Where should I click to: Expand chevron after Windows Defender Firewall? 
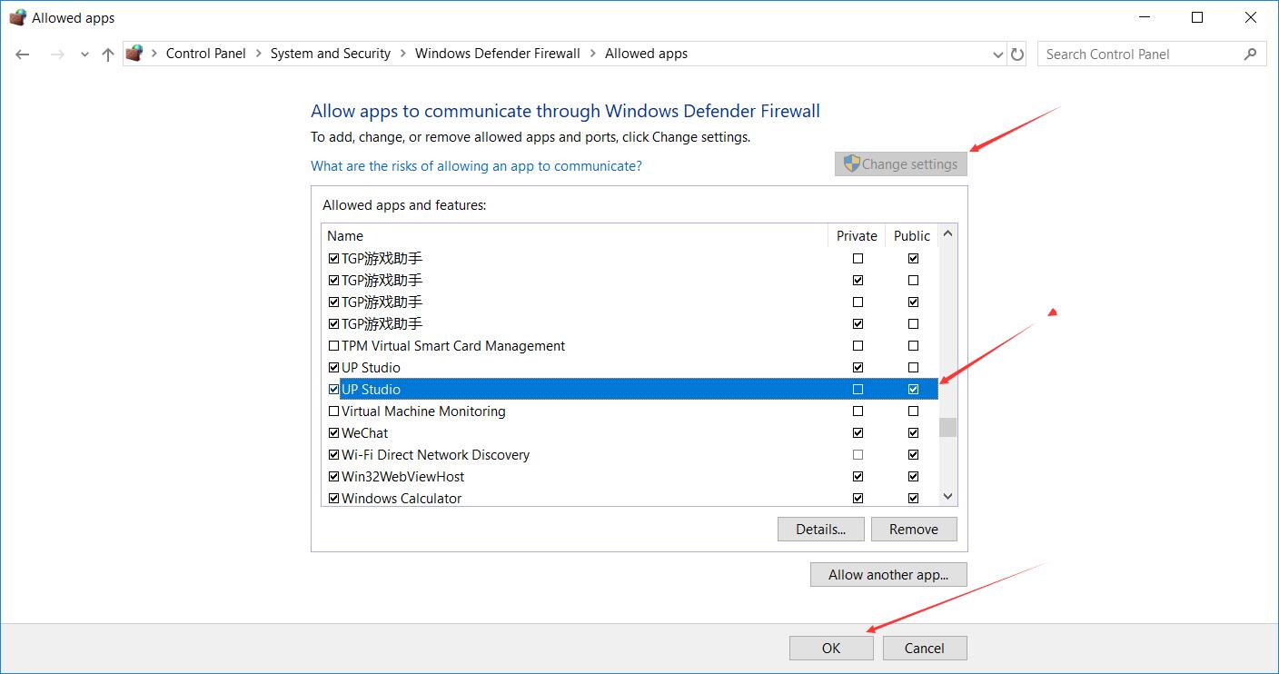tap(593, 54)
